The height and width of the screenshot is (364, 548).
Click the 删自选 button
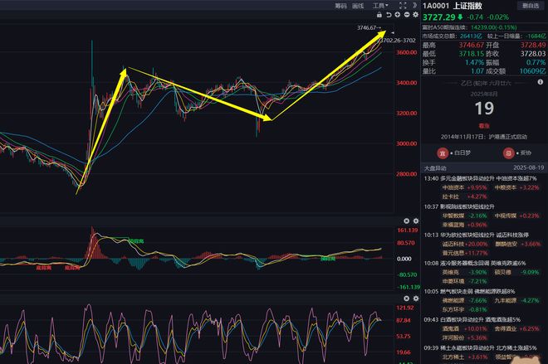(x=529, y=6)
